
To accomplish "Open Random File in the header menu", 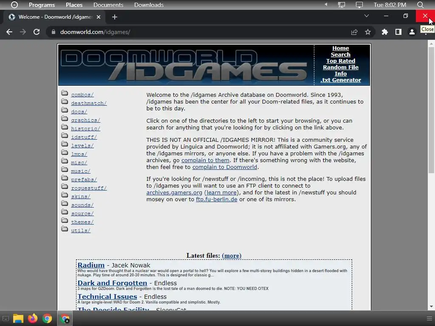I will point(341,67).
